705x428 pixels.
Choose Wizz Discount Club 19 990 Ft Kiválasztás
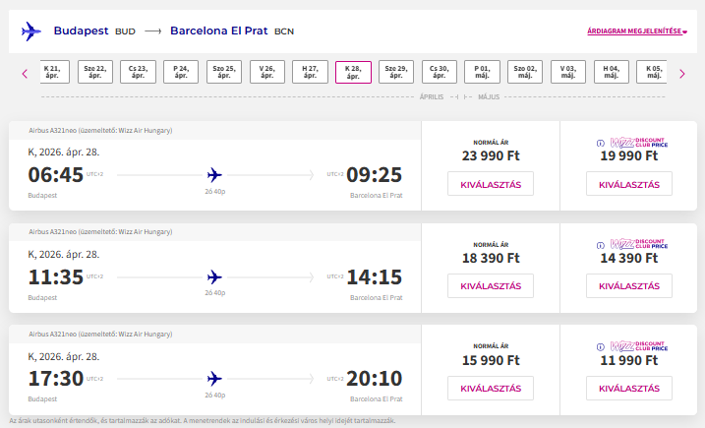tap(628, 184)
